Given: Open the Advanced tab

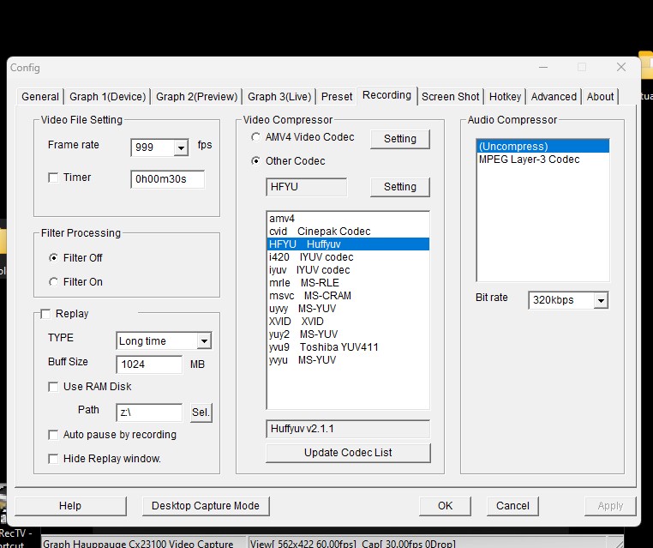Looking at the screenshot, I should [554, 97].
